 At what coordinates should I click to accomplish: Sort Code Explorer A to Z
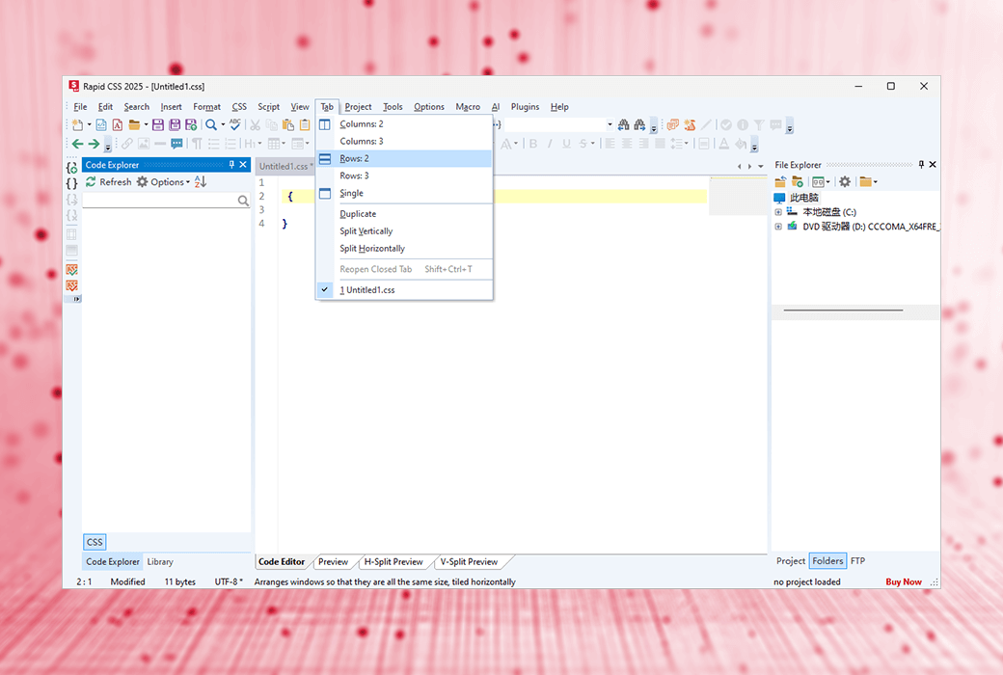click(x=201, y=181)
